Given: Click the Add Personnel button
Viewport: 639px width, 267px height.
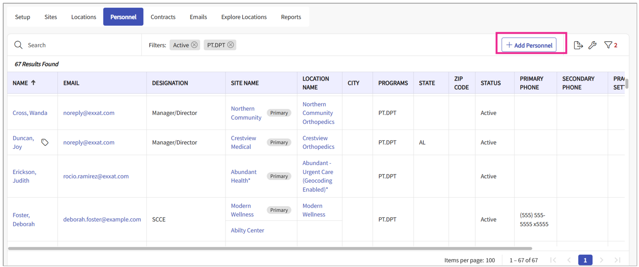Looking at the screenshot, I should (529, 45).
